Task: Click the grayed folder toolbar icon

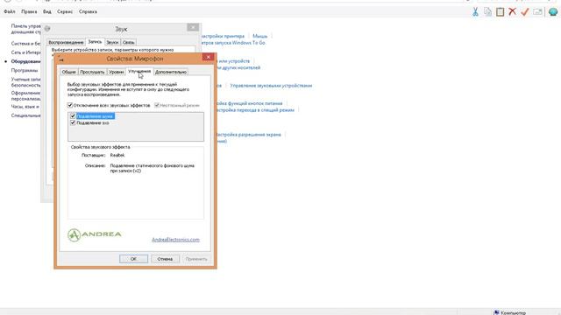Action: [x=537, y=11]
